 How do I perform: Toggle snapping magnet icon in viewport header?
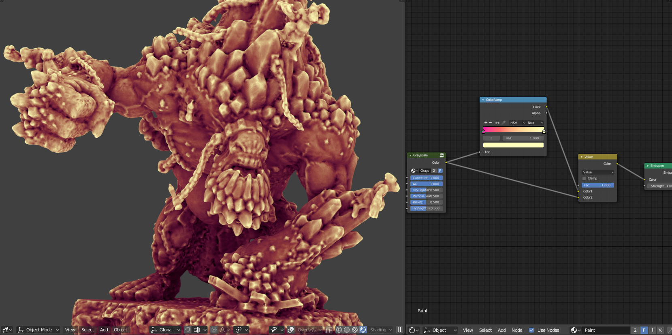click(x=188, y=330)
